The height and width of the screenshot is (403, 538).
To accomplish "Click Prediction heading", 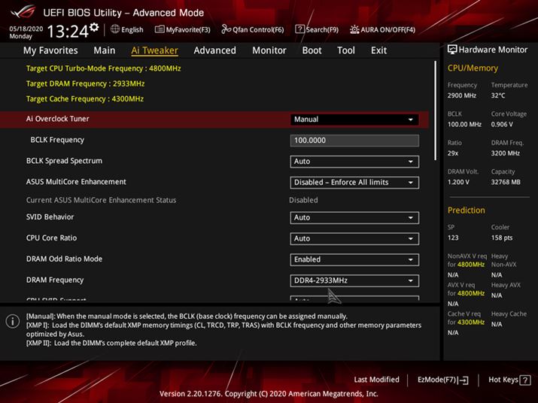I will point(466,211).
